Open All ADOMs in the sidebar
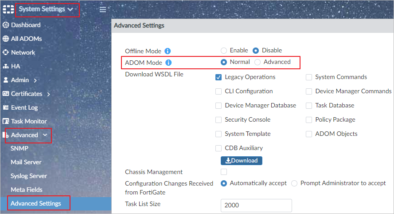394x214 pixels. pyautogui.click(x=27, y=39)
